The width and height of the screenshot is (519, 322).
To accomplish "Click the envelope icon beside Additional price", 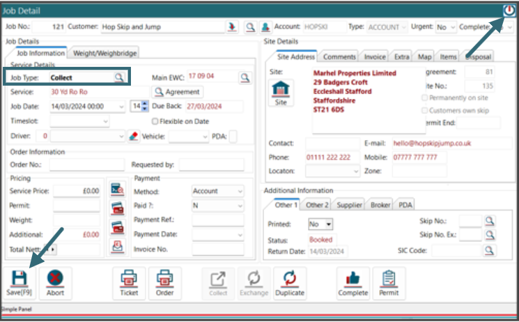I will click(x=118, y=246).
